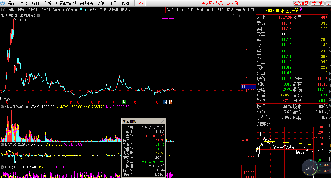Open the MACD indicator dropdown arrow
The height and width of the screenshot is (178, 331).
[x=3, y=145]
